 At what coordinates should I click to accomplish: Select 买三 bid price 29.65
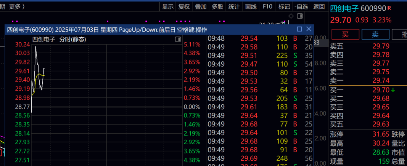[x=381, y=107]
